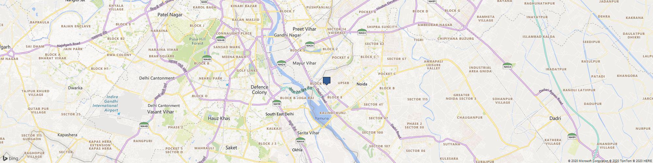This screenshot has width=653, height=163.
Task: Click the Noida city label
Action: click(x=362, y=84)
